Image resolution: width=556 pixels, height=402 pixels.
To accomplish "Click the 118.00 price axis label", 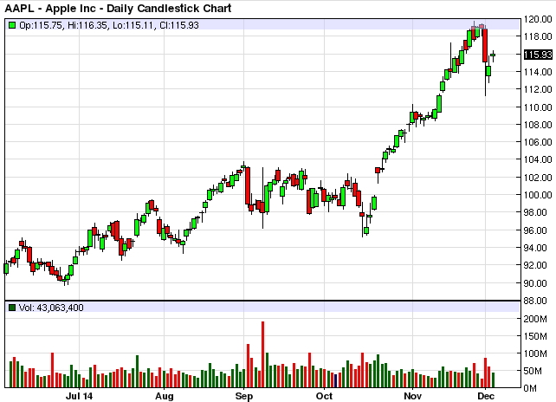I will pyautogui.click(x=538, y=36).
